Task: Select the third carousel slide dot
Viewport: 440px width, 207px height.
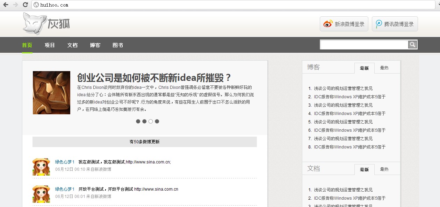Action: point(151,121)
